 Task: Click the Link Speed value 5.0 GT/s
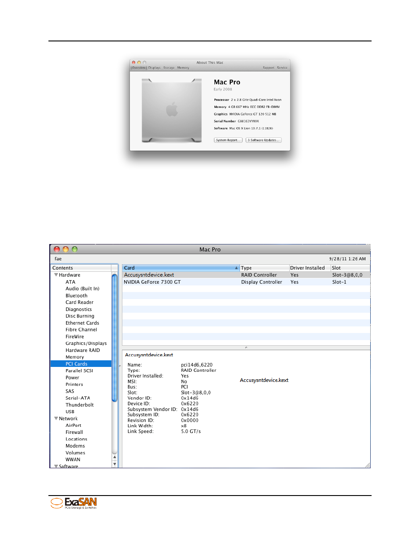(191, 431)
